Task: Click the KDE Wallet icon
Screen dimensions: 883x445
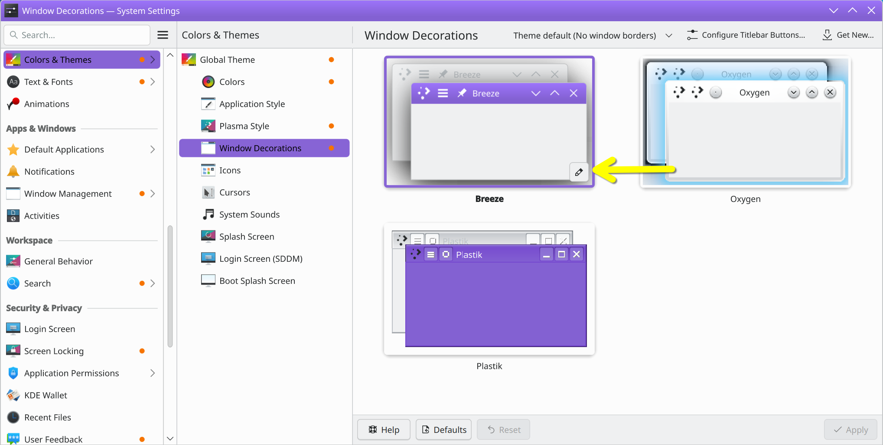Action: (13, 395)
